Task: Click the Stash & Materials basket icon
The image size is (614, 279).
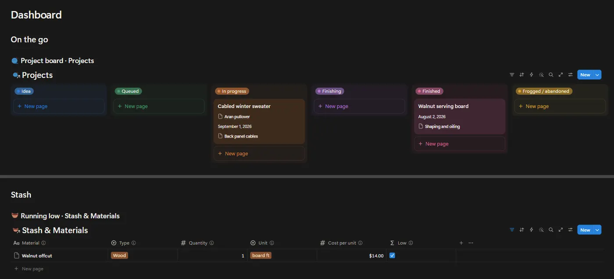Action: coord(16,230)
